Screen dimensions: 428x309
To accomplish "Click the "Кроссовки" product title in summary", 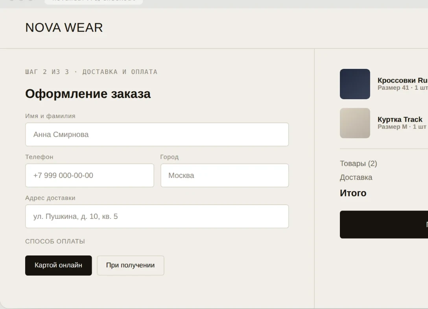I will [x=402, y=80].
